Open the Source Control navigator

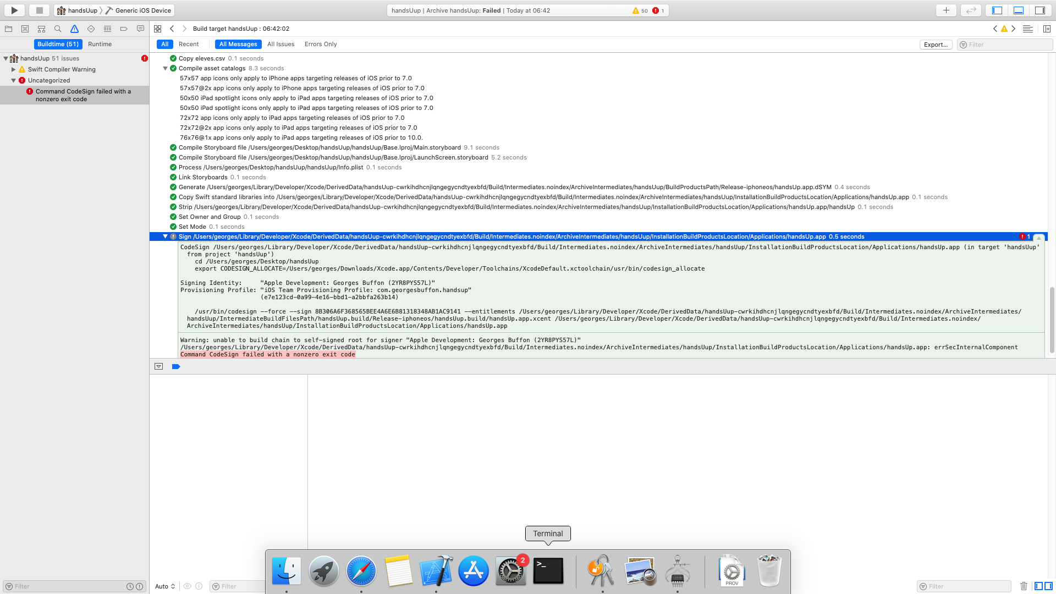[x=25, y=29]
